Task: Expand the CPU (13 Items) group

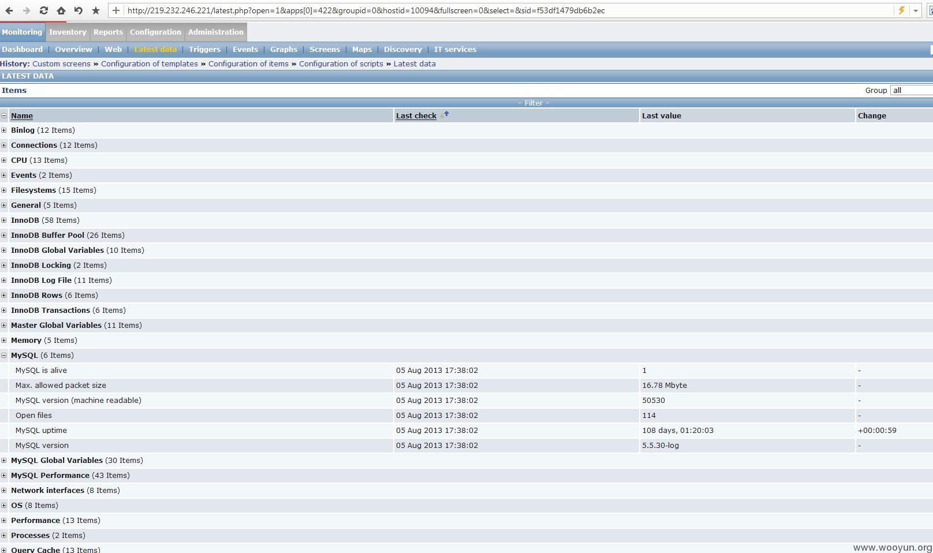Action: pos(4,160)
